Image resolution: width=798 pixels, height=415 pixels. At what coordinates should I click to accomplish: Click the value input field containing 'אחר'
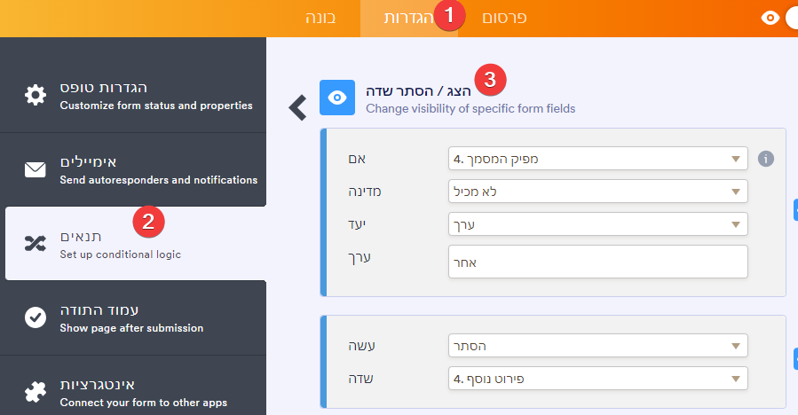598,262
